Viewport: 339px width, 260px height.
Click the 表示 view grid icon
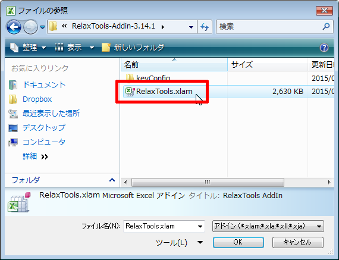[x=59, y=48]
